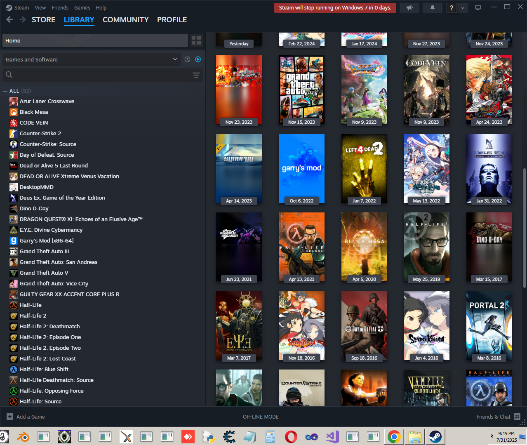
Task: Click the Add a Game plus icon
Action: pos(10,417)
